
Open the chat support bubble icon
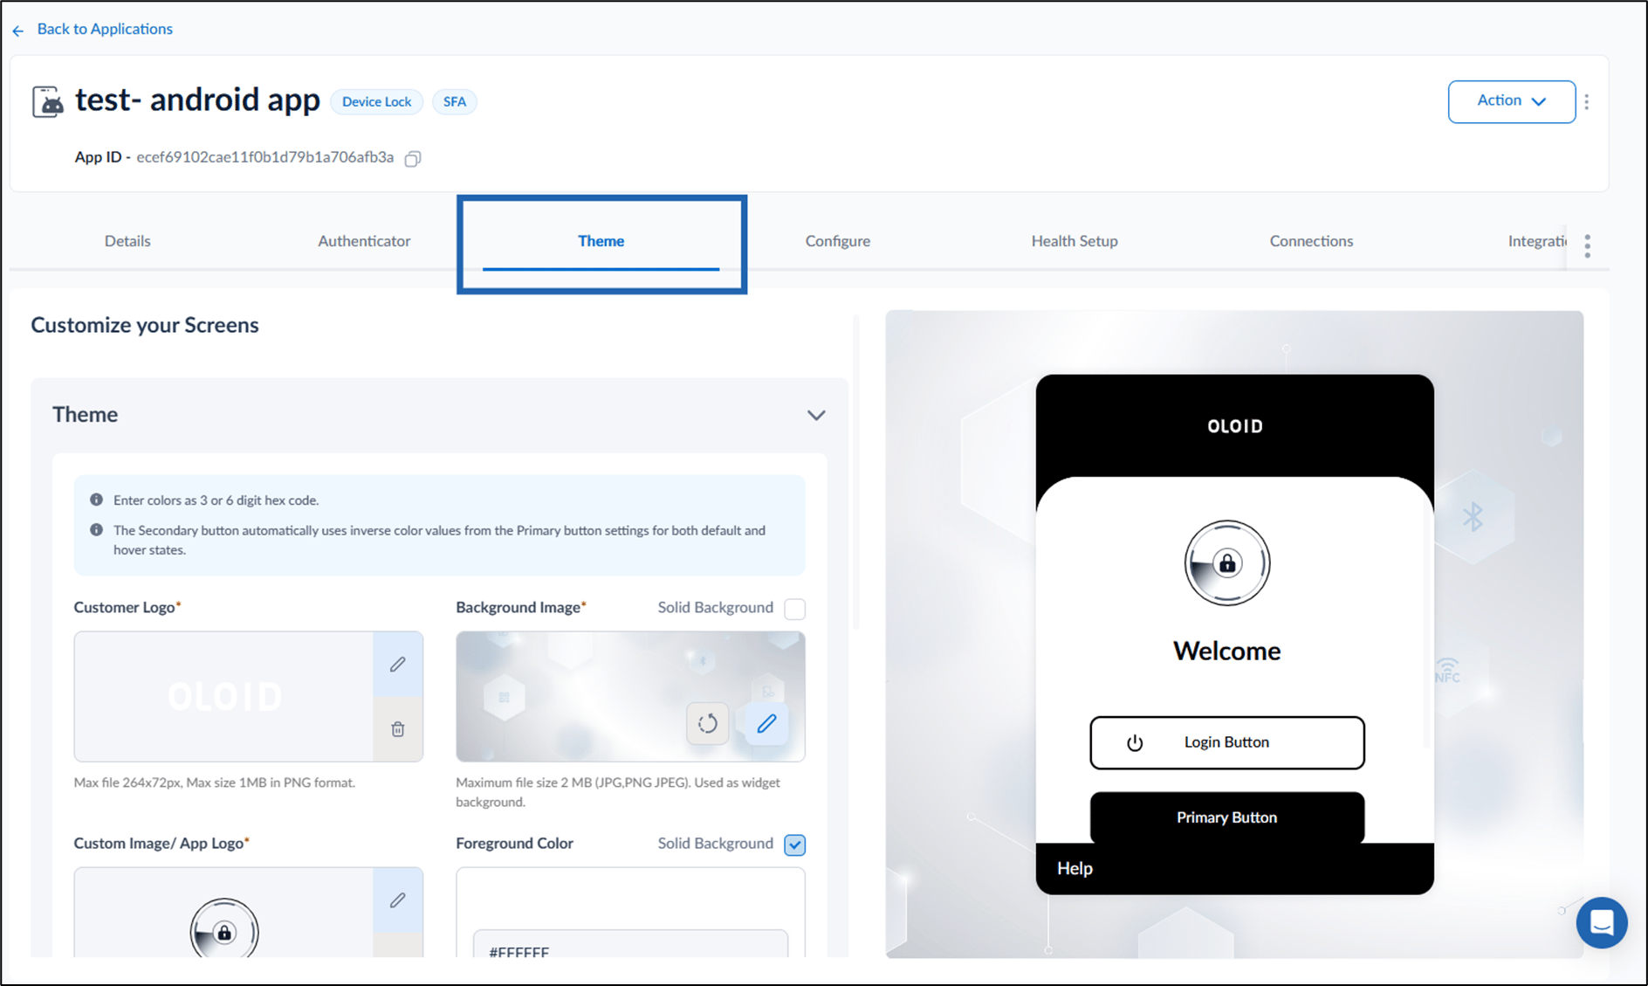1602,922
